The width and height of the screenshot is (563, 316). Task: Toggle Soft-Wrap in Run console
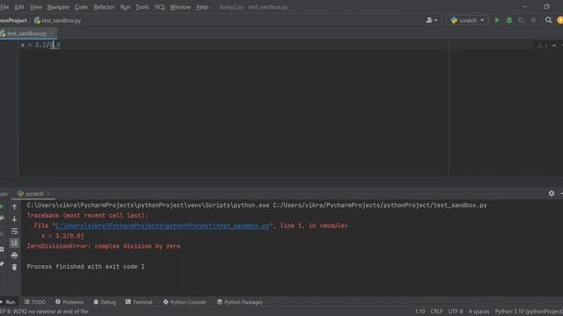coord(14,231)
